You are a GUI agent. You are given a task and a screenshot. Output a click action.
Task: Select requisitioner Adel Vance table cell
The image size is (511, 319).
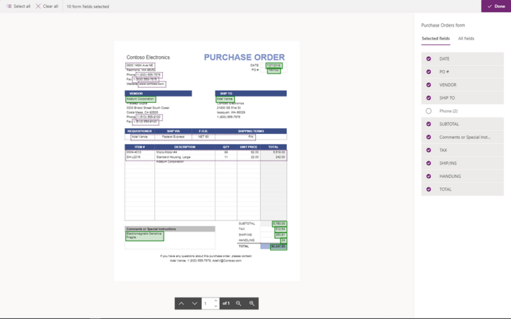[x=140, y=137]
